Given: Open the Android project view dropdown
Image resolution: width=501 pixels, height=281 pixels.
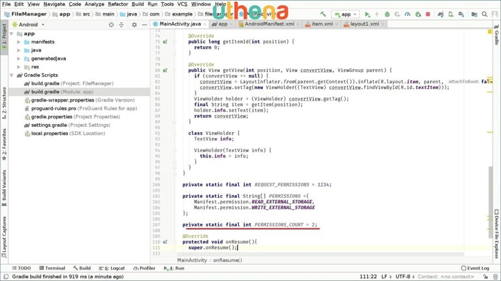Looking at the screenshot, I should pos(43,24).
